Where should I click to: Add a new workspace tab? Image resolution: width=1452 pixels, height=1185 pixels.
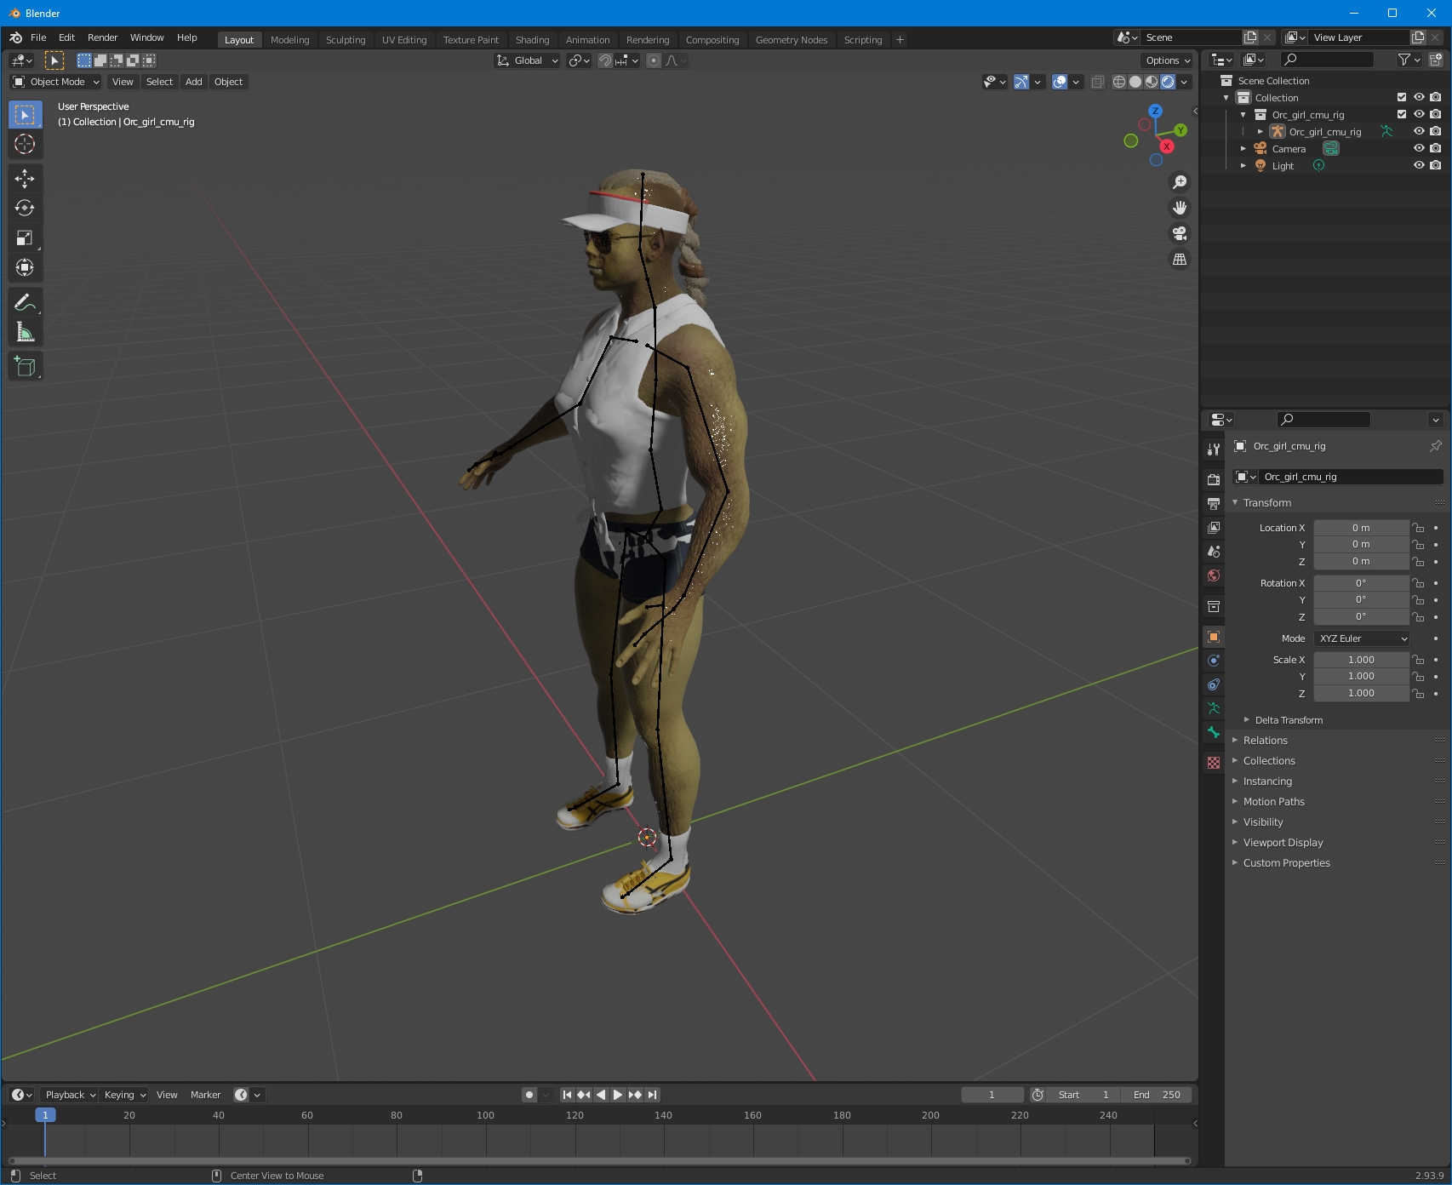tap(900, 40)
